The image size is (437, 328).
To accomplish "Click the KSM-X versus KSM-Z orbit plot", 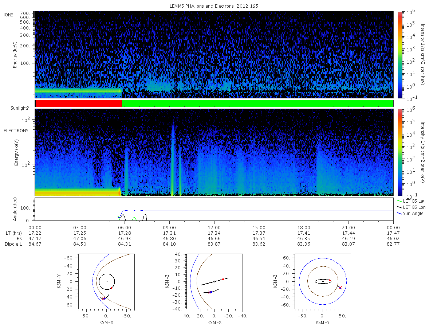I will tap(214, 282).
